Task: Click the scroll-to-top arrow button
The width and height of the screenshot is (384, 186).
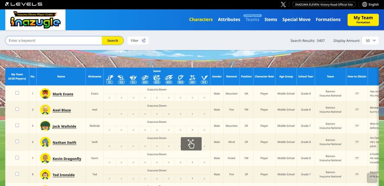Action: tap(372, 178)
